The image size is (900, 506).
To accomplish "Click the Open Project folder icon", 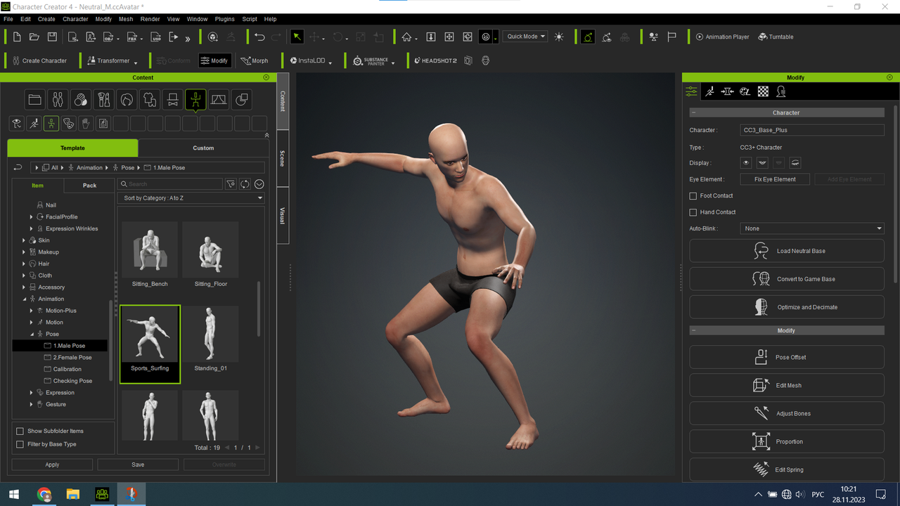I will tap(34, 37).
